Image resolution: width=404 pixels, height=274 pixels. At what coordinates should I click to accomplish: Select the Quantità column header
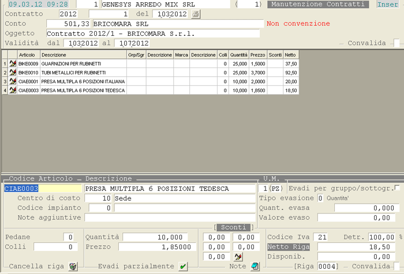(x=238, y=55)
